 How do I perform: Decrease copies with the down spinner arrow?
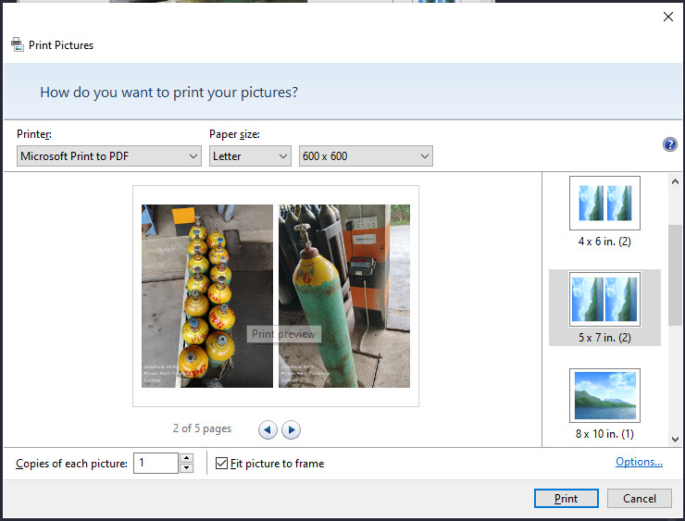click(186, 468)
